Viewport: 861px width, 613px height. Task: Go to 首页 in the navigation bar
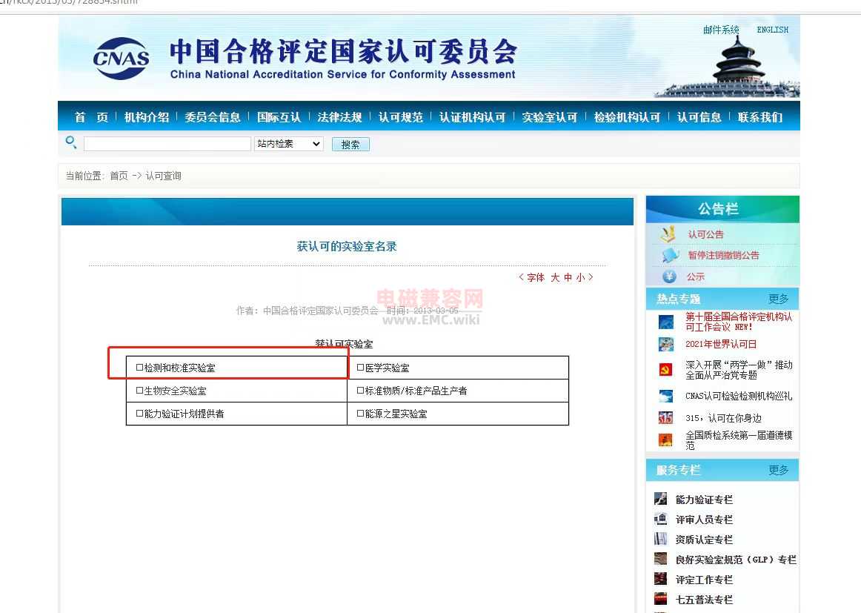coord(91,117)
